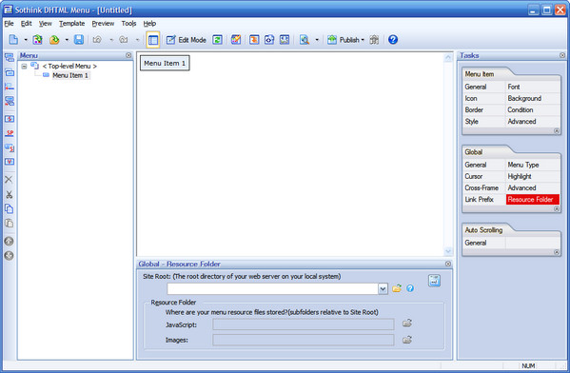Collapse the Menu Item task group
Image resolution: width=570 pixels, height=373 pixels.
(557, 131)
